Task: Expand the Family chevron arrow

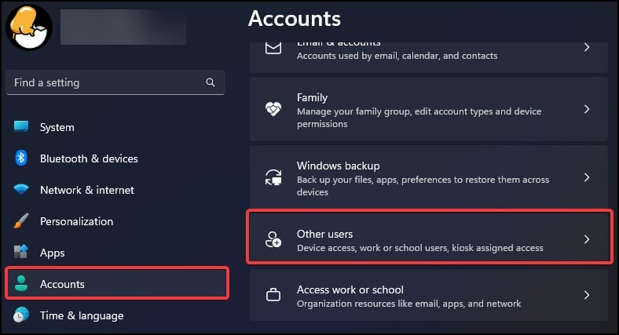Action: pyautogui.click(x=587, y=110)
